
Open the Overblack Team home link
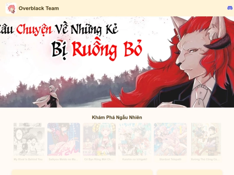(39, 8)
